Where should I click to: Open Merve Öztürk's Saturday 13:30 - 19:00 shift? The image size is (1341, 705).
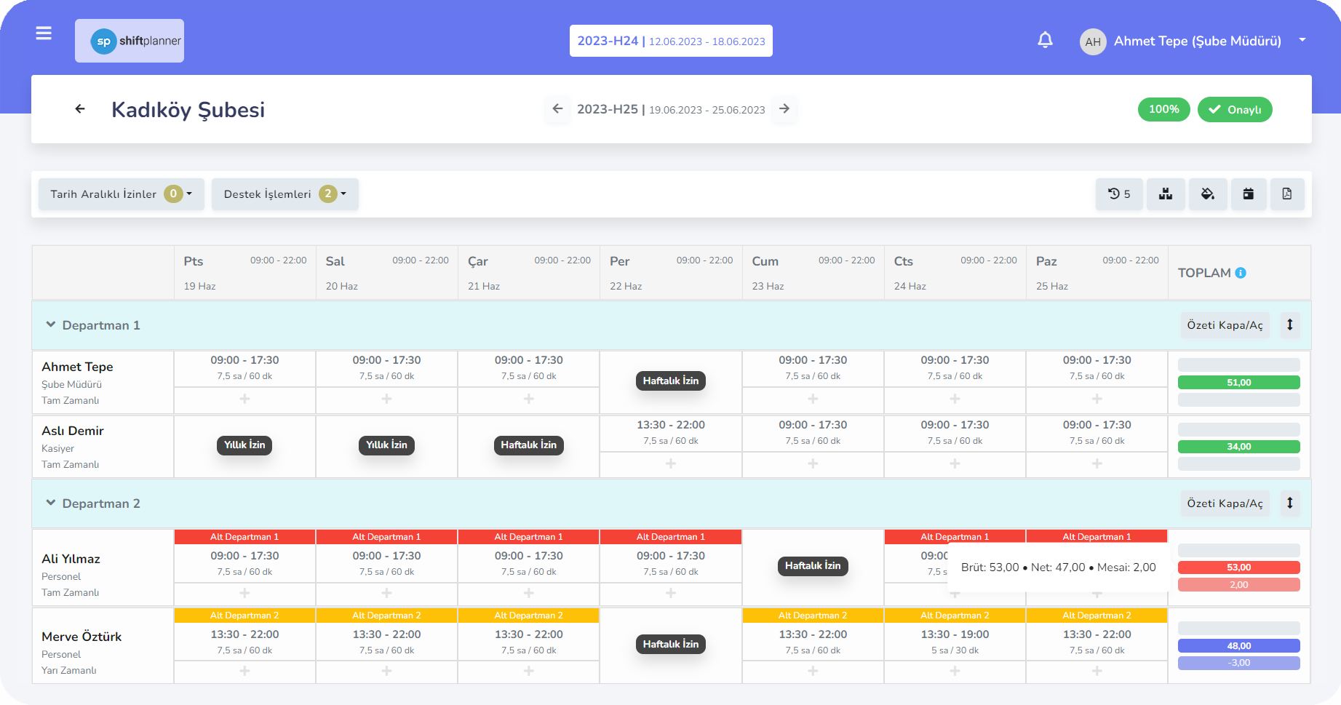click(955, 642)
